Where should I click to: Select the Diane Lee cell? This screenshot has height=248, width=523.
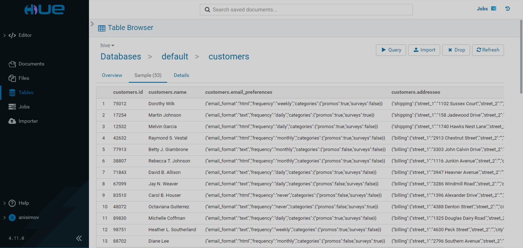coord(159,241)
